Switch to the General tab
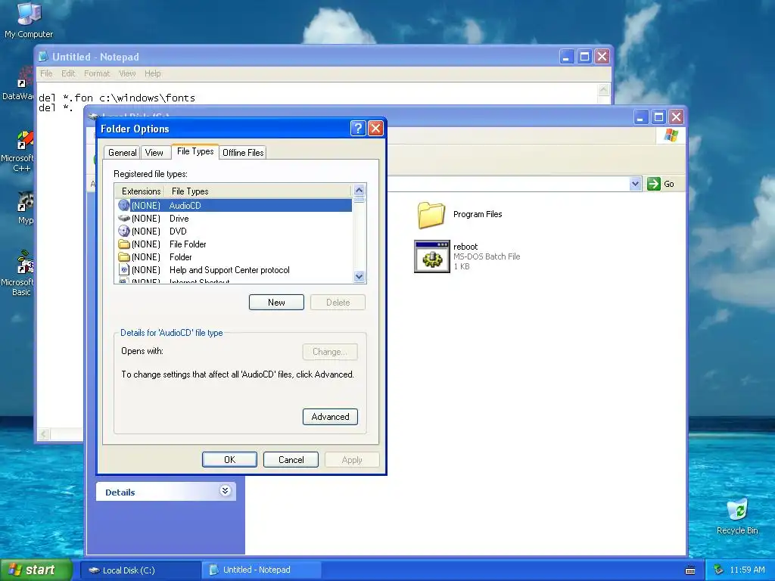The image size is (775, 581). pyautogui.click(x=122, y=153)
